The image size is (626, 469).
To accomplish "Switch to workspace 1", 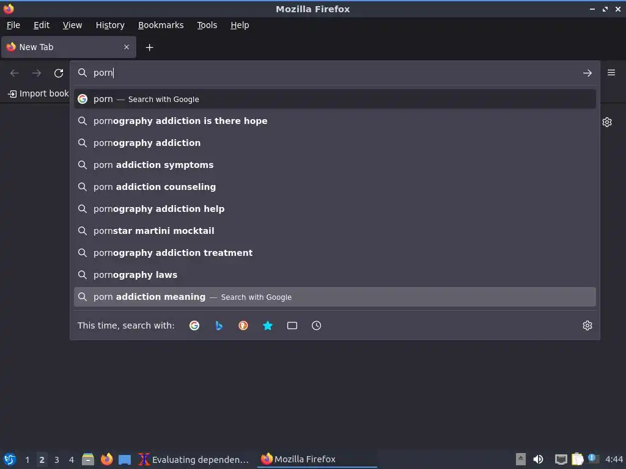I will pos(27,460).
